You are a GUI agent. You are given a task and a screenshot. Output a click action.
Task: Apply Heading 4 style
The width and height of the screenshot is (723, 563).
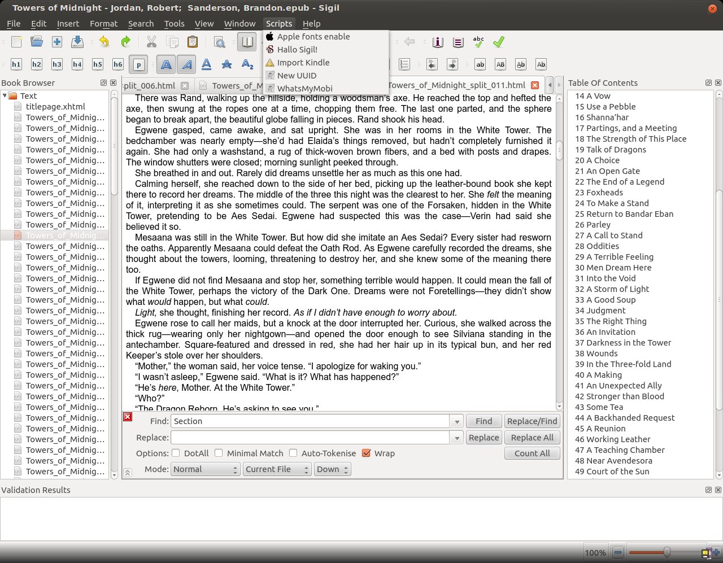pyautogui.click(x=77, y=64)
